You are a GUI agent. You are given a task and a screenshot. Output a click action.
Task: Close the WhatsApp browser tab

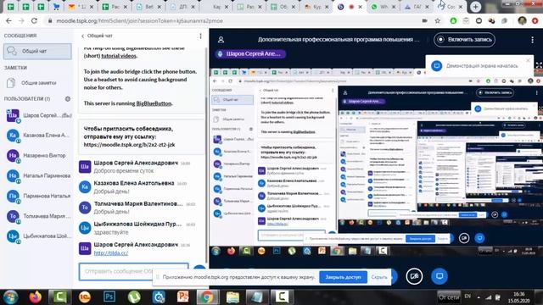click(x=394, y=7)
